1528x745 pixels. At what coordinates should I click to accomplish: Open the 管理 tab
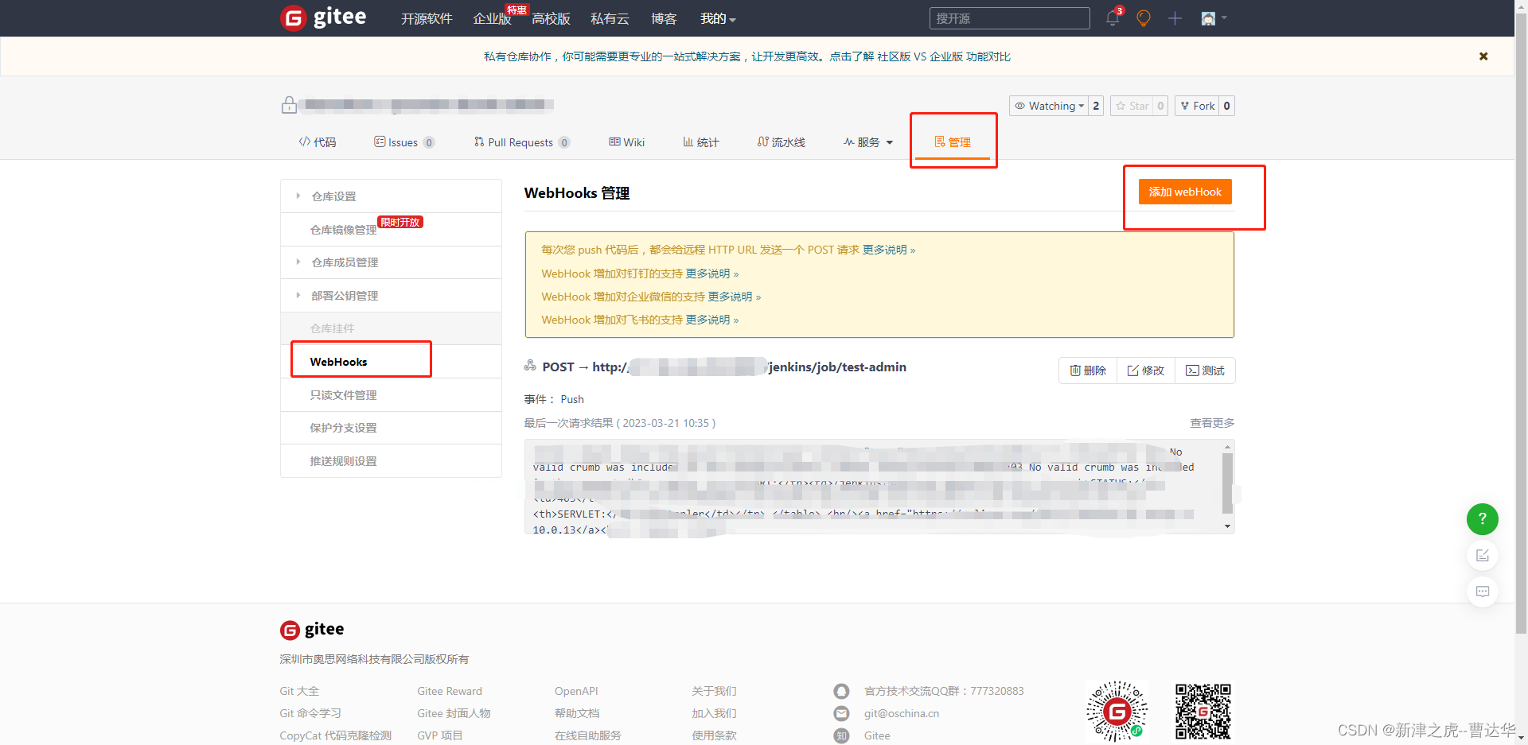953,142
